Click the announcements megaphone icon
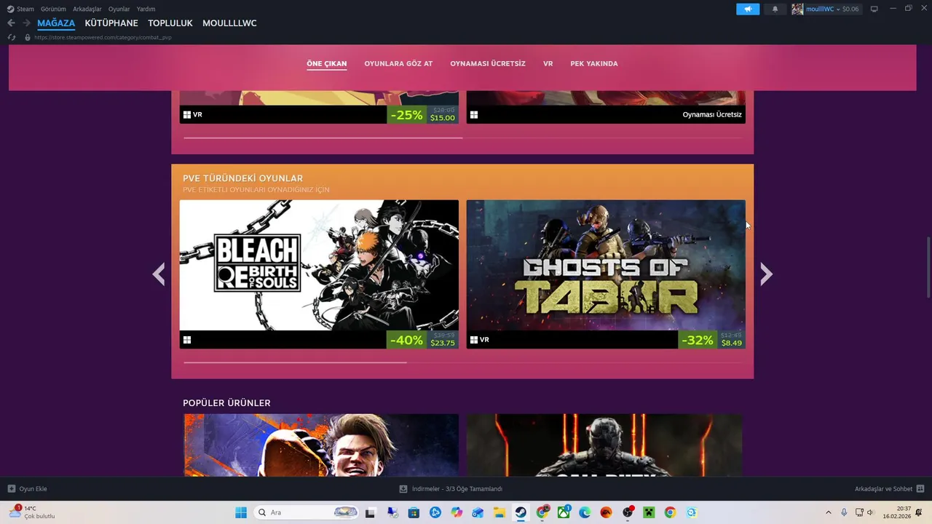Image resolution: width=932 pixels, height=524 pixels. coord(748,9)
